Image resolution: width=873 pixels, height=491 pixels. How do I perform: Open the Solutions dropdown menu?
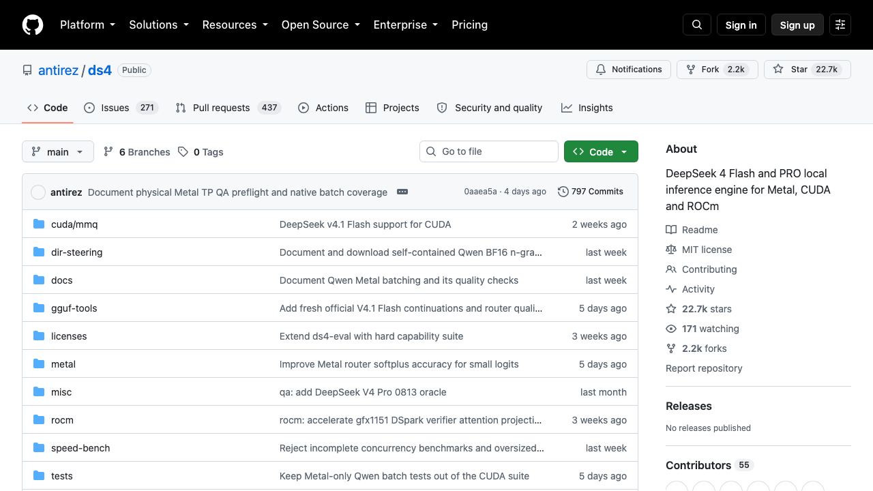coord(159,25)
